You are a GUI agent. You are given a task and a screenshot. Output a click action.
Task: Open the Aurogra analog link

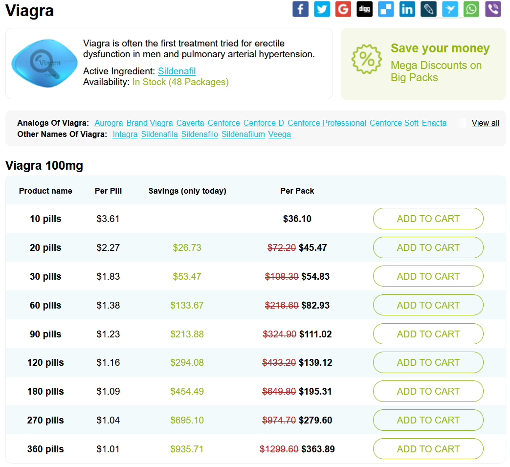[x=109, y=123]
